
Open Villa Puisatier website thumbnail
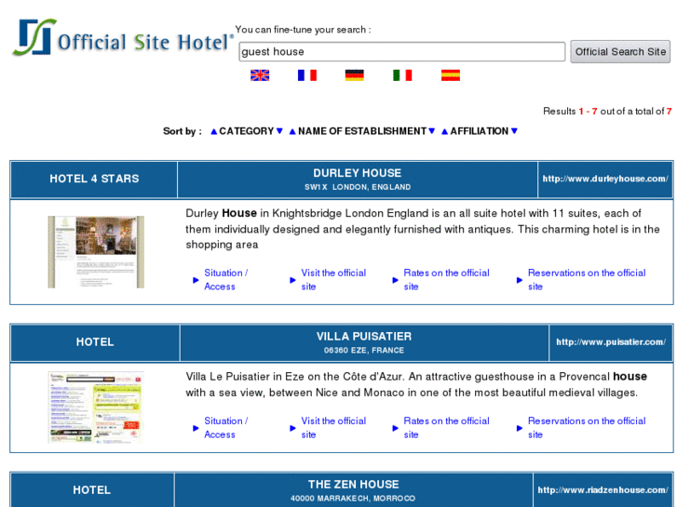click(96, 407)
